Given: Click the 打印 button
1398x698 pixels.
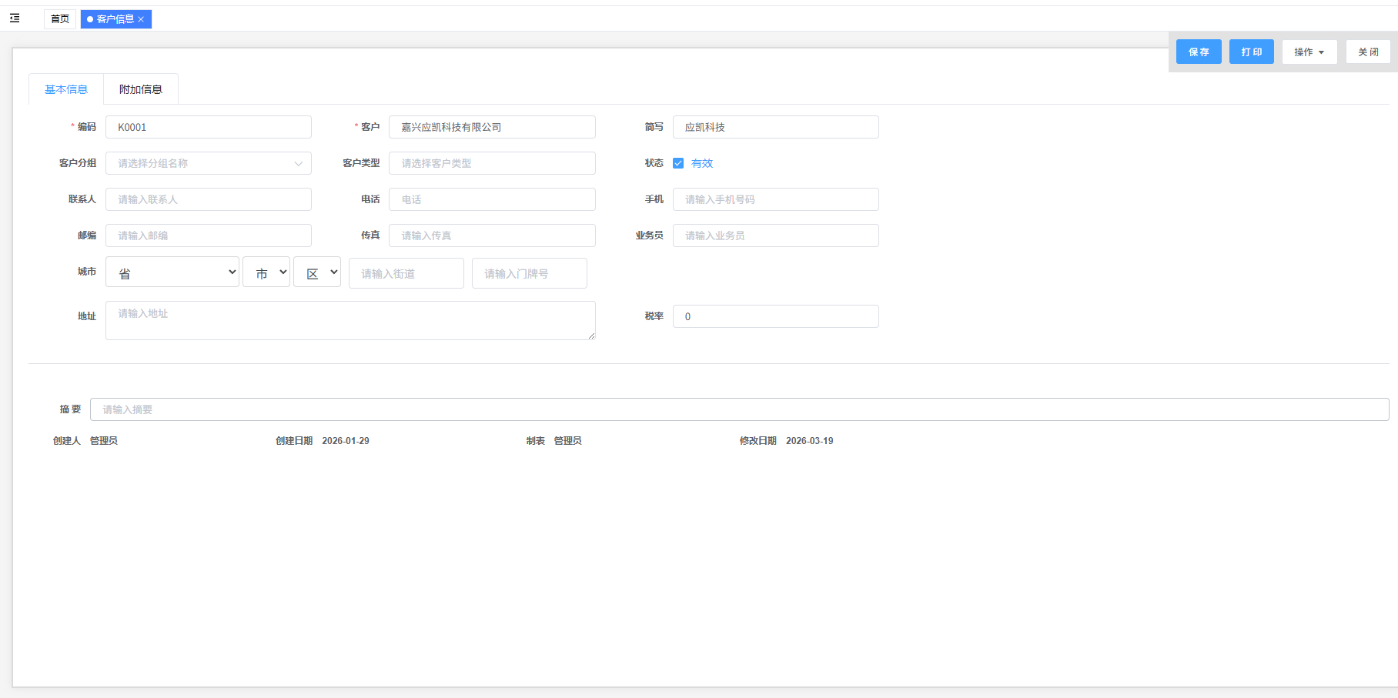Looking at the screenshot, I should 1251,52.
